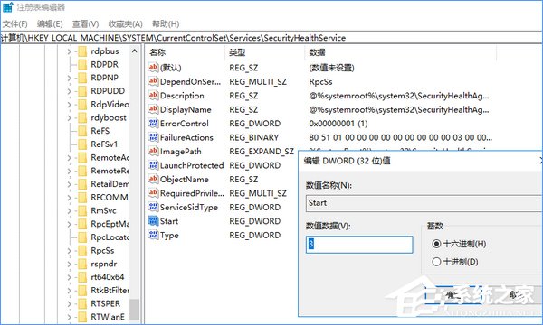Click the Description value icon
This screenshot has height=325, width=543.
(153, 96)
